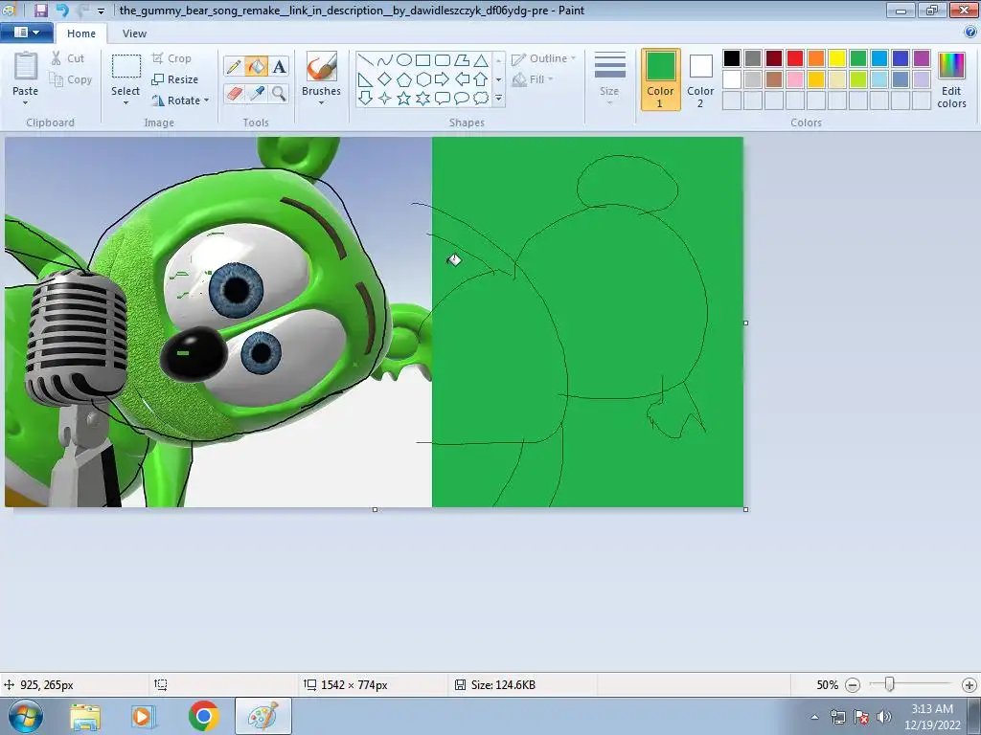Expand the Shapes gallery more arrow
This screenshot has width=981, height=735.
[x=498, y=99]
